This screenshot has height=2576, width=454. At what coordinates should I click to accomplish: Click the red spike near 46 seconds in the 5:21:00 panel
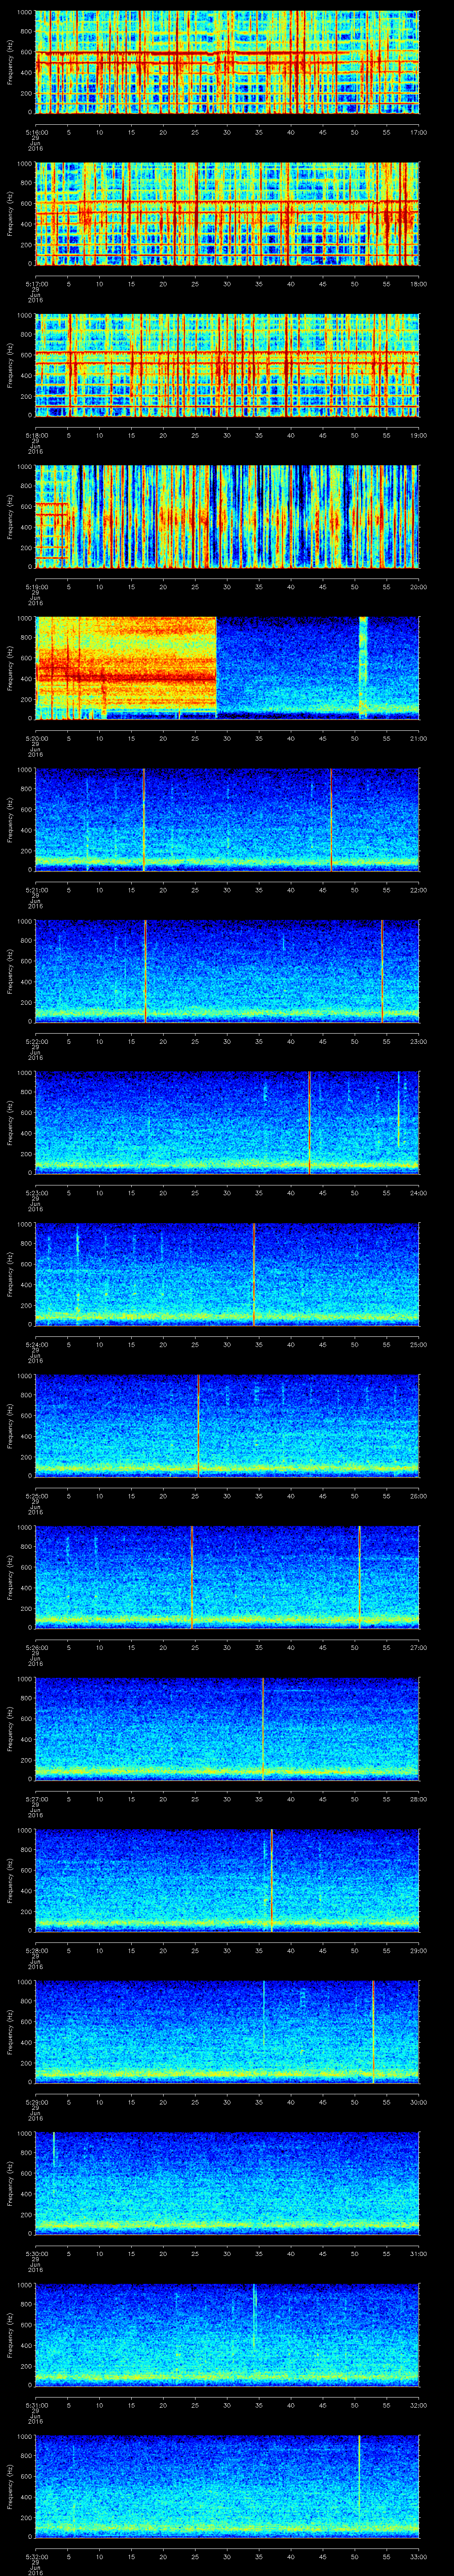coord(331,820)
